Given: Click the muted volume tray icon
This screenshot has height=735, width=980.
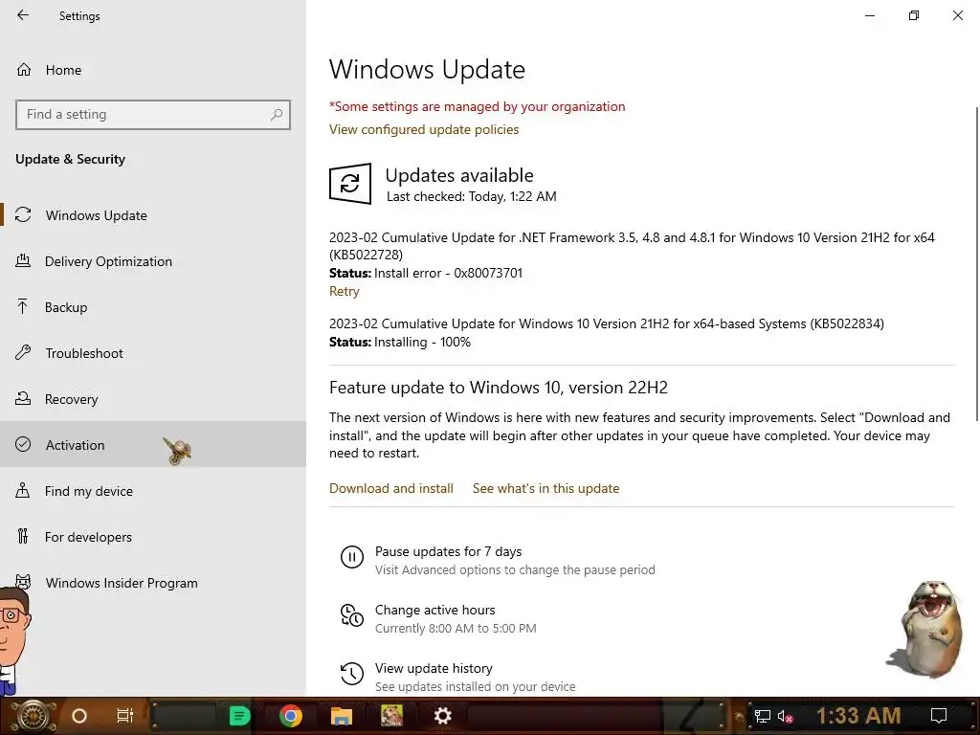Looking at the screenshot, I should (x=785, y=716).
